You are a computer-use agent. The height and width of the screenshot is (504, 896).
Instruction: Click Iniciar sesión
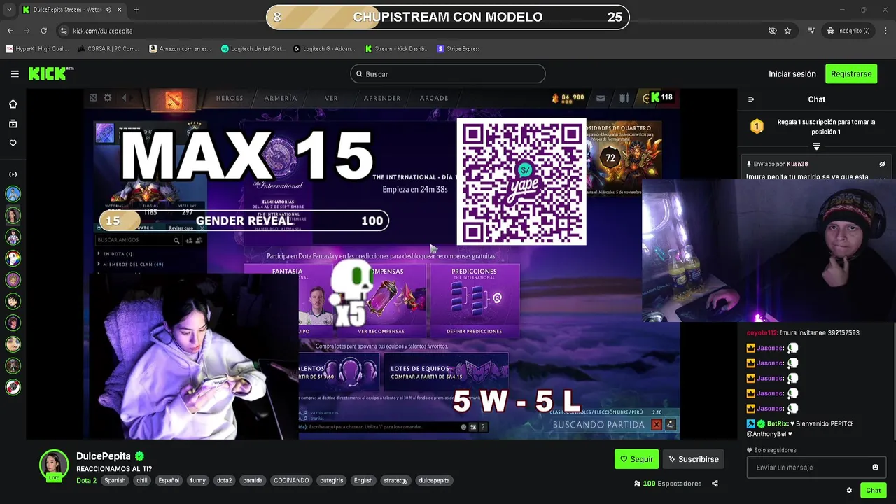tap(792, 73)
